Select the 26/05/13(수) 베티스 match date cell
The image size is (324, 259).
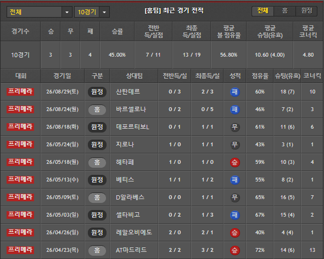[x=63, y=180]
